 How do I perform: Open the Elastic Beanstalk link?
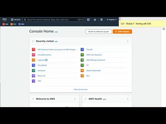[x=93, y=71]
